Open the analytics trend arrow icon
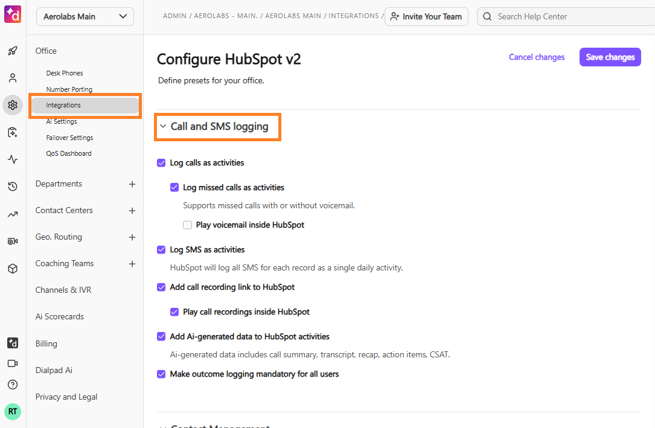The image size is (655, 428). (x=13, y=215)
